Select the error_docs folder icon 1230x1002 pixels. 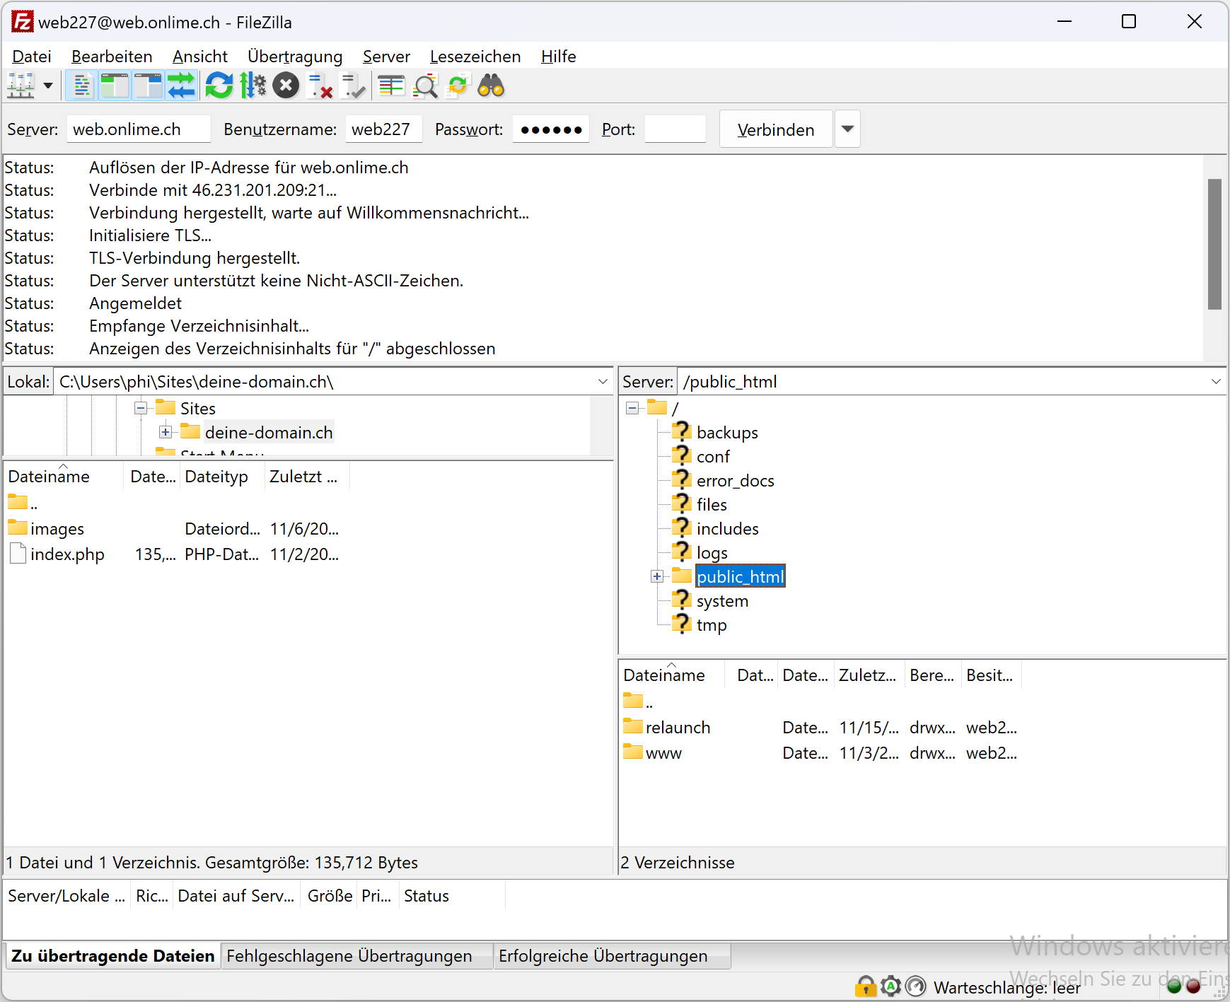[x=682, y=479]
